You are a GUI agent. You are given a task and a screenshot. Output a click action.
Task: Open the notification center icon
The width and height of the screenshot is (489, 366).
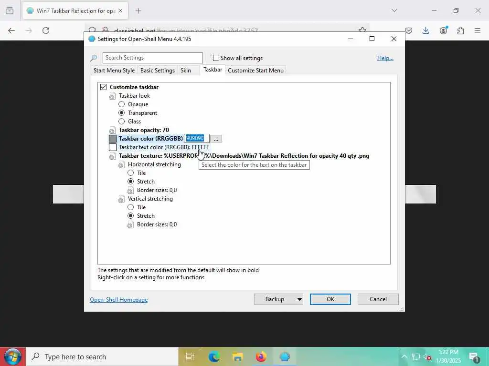coord(474,357)
